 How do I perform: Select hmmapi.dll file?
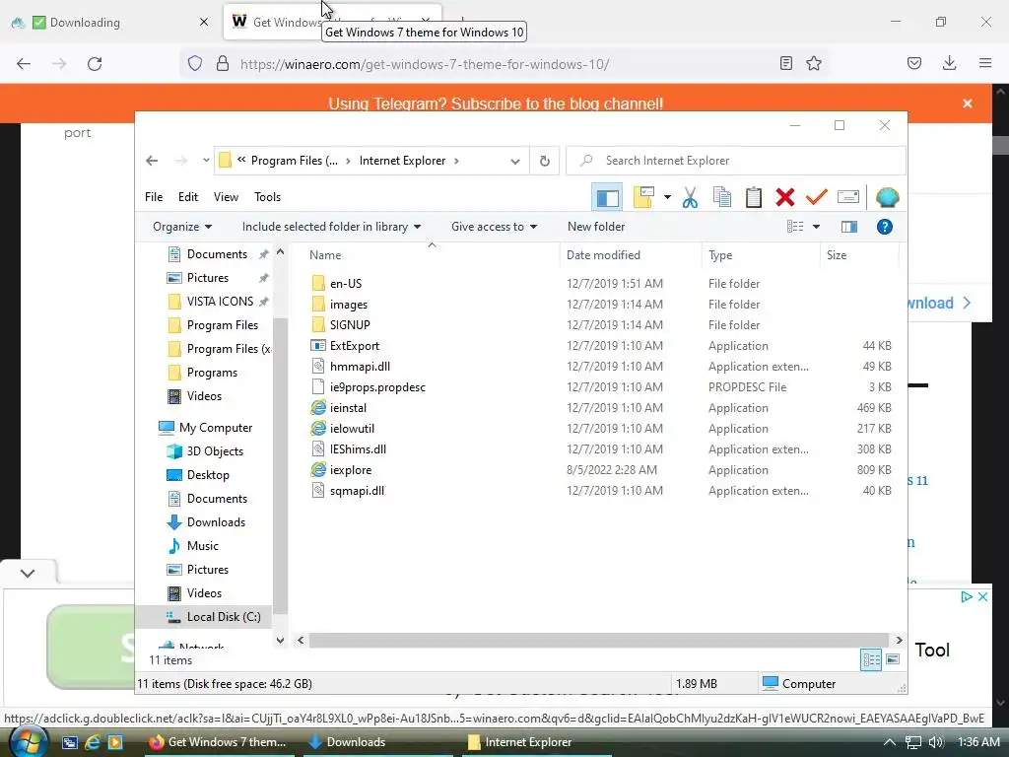pos(360,367)
